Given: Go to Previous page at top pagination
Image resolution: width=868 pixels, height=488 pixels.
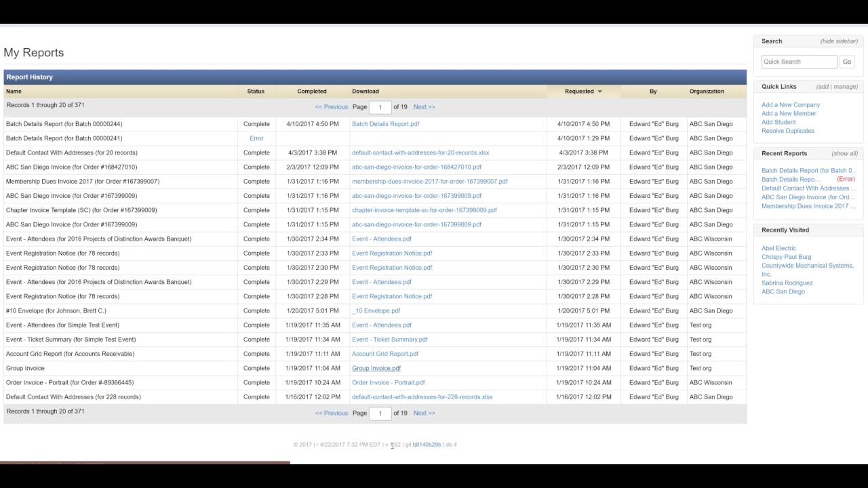Looking at the screenshot, I should pos(331,107).
